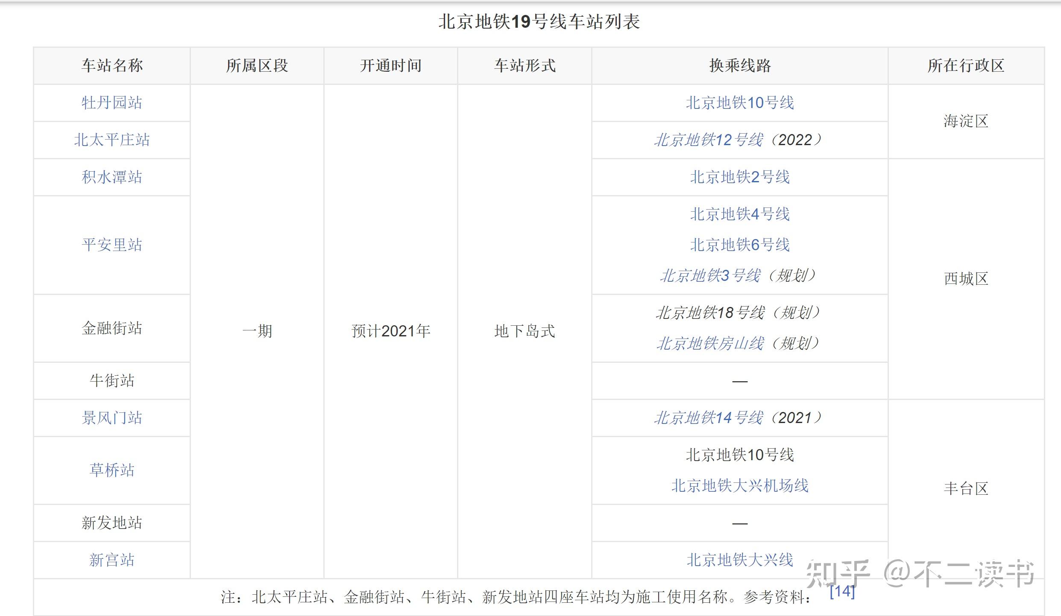Open 北京地铁10号线 link in 牡丹园站 row
The width and height of the screenshot is (1061, 616).
(x=739, y=103)
